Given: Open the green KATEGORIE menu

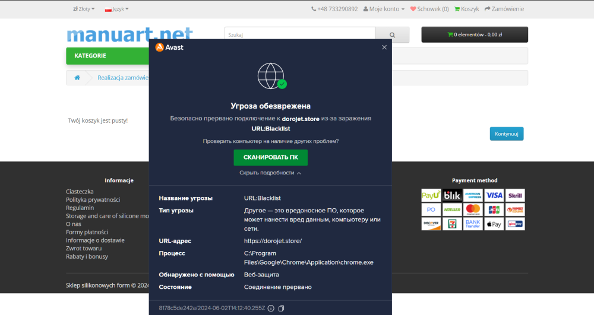Looking at the screenshot, I should pyautogui.click(x=108, y=56).
